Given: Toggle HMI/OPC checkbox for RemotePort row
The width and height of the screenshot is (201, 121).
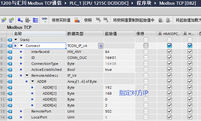Looking at the screenshot, I should (x=169, y=111).
